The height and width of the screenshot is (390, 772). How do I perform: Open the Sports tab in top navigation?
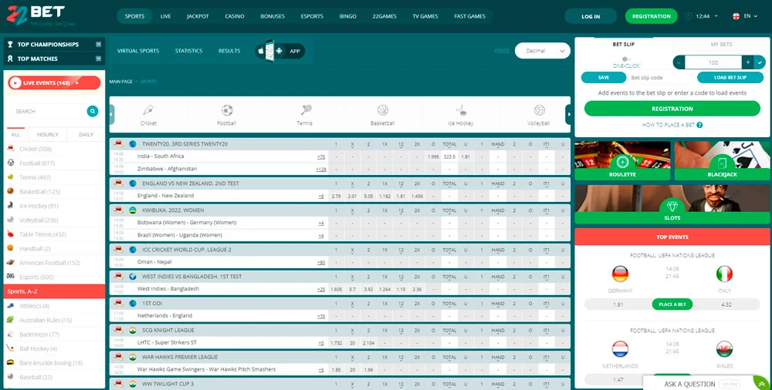(x=134, y=16)
